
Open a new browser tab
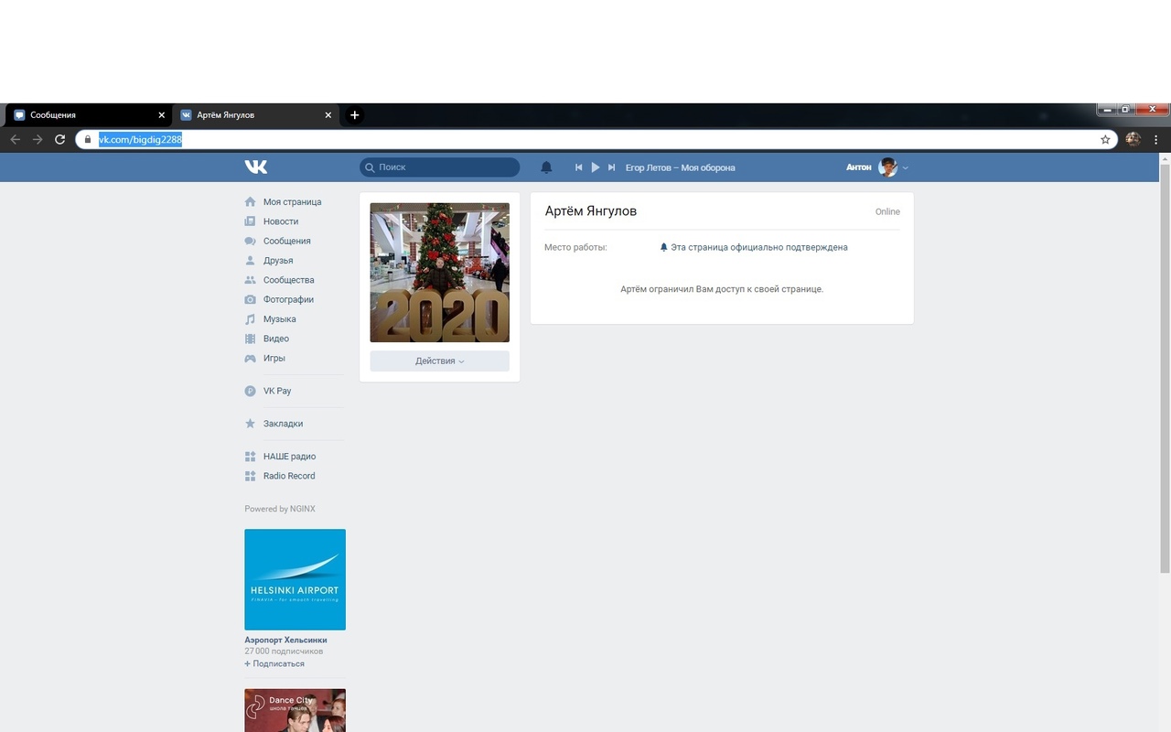click(355, 115)
